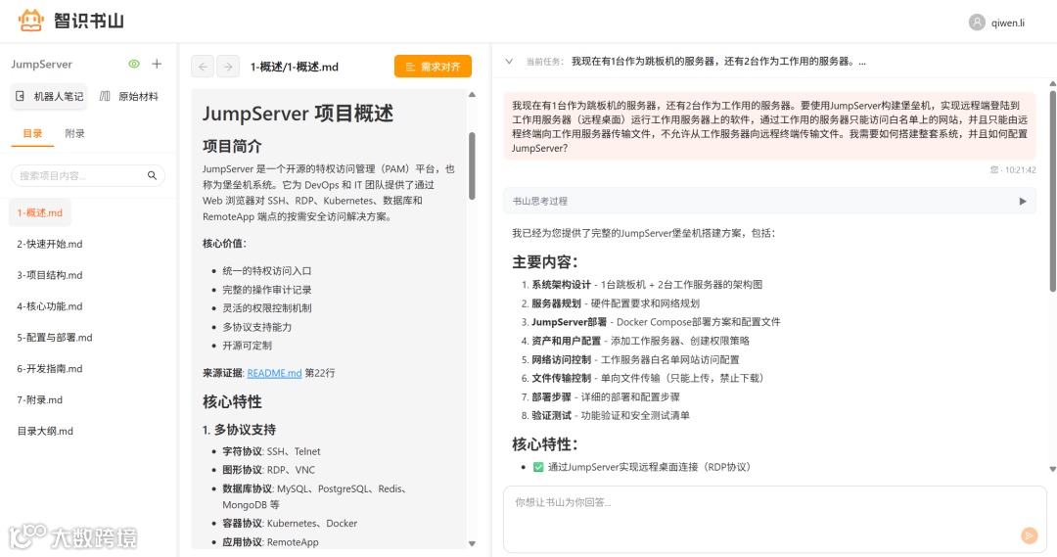Image resolution: width=1057 pixels, height=557 pixels.
Task: Click document pane scrollbar thumb
Action: [x=472, y=165]
